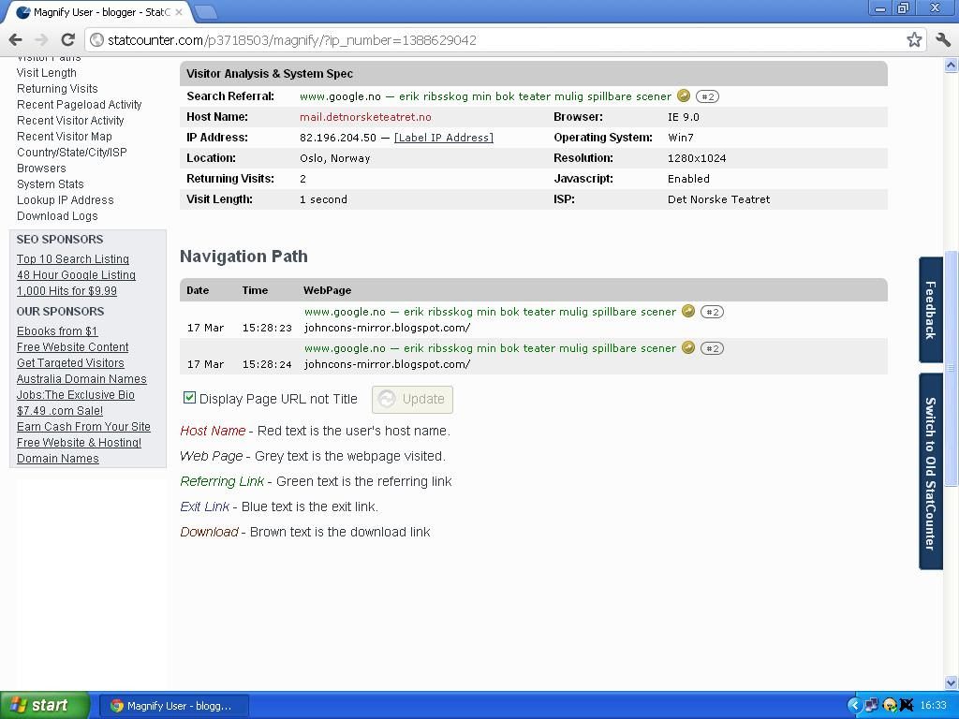Image resolution: width=959 pixels, height=719 pixels.
Task: Select ISP value Det Norske Teatret
Action: 718,199
